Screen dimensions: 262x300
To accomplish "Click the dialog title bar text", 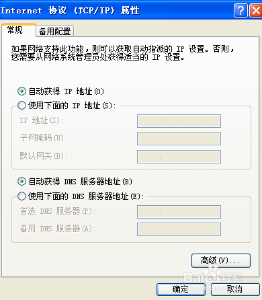I will (70, 10).
